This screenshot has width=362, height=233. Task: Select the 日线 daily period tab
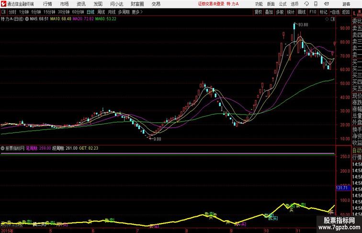[x=90, y=12]
